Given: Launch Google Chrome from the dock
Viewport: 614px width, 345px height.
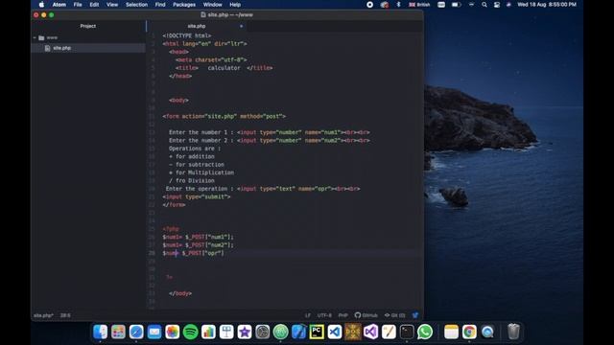Looking at the screenshot, I should (469, 332).
